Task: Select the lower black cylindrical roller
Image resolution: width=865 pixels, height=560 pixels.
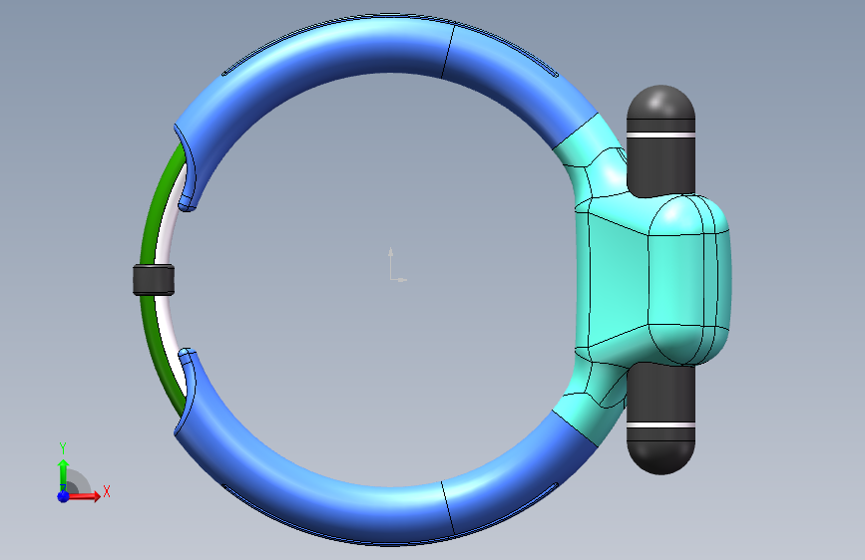Action: 660,419
